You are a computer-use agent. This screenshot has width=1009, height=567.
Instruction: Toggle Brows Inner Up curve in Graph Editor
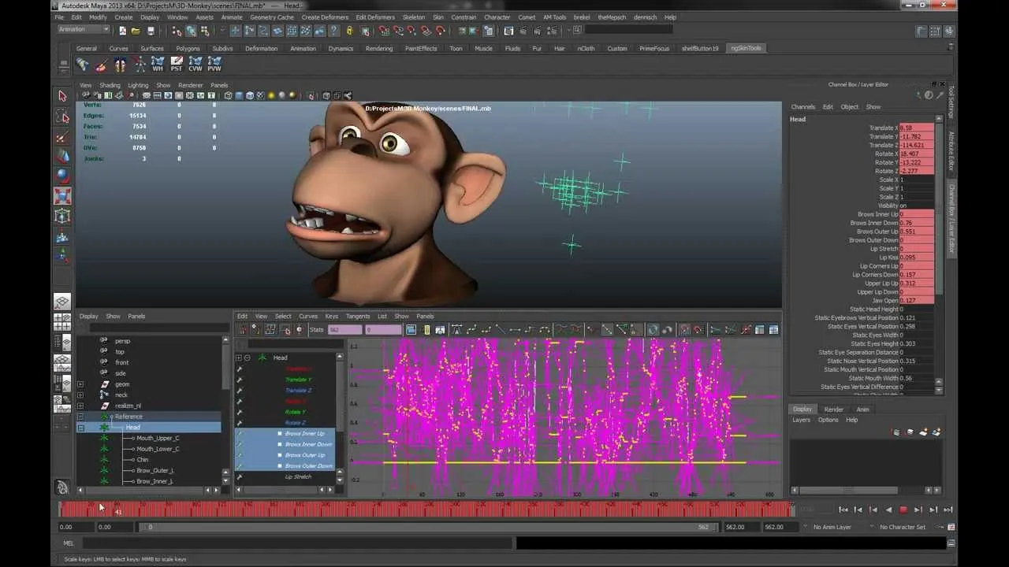(304, 434)
